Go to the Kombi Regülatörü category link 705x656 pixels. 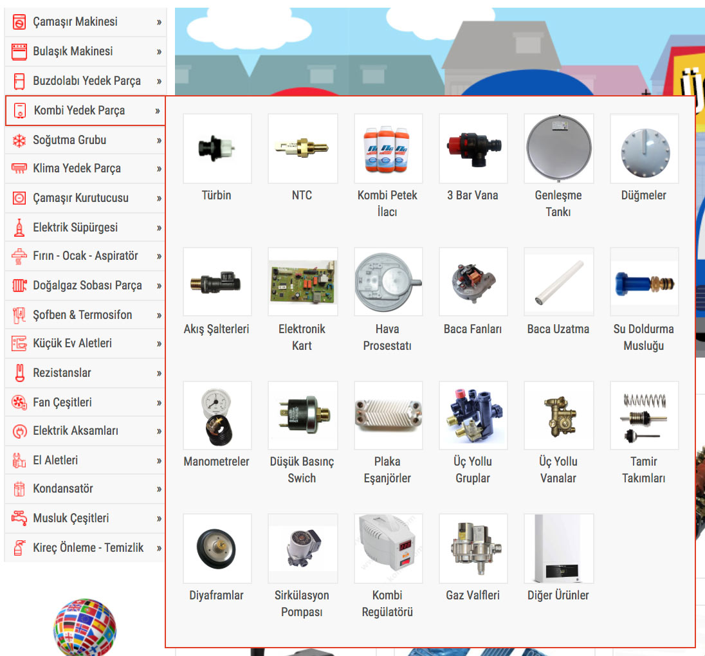[387, 603]
